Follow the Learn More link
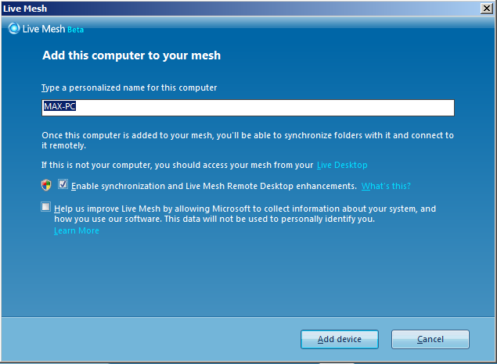497x364 pixels. tap(77, 230)
